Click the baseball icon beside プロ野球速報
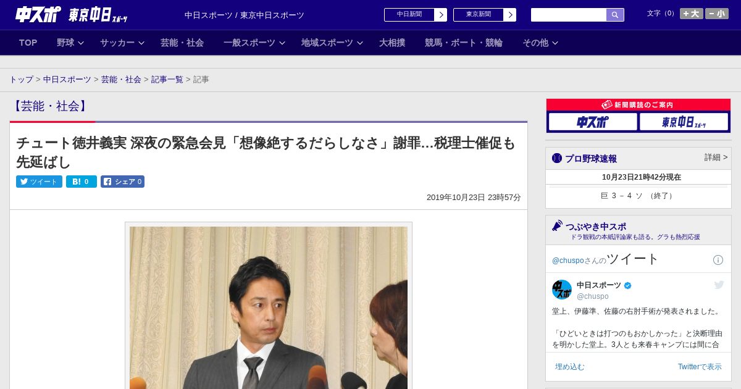 click(557, 158)
